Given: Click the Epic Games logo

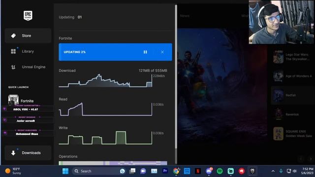Looking at the screenshot, I should pyautogui.click(x=28, y=16).
